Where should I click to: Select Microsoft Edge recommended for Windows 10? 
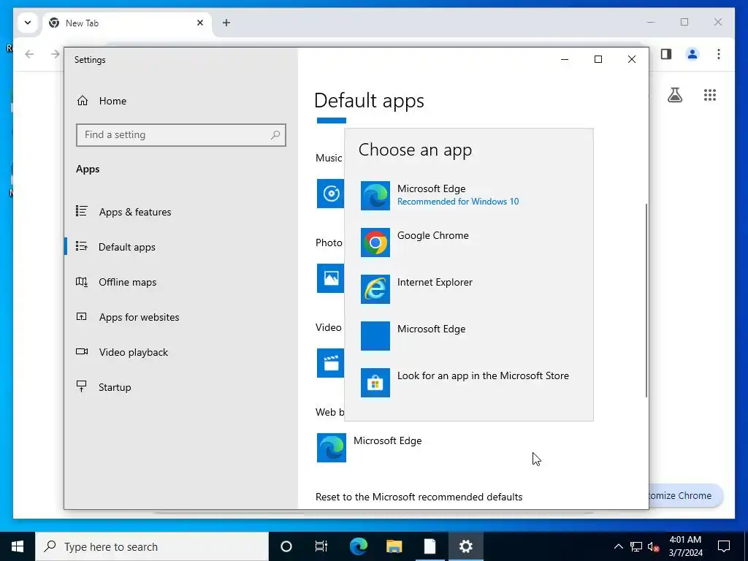[469, 196]
